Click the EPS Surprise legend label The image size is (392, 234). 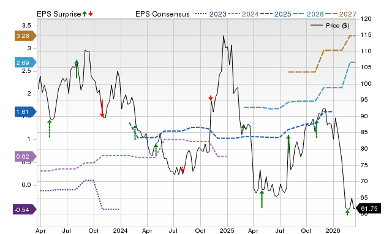point(59,14)
